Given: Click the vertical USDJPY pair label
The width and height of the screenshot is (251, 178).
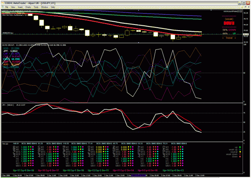Looking at the screenshot, I should point(39,151).
